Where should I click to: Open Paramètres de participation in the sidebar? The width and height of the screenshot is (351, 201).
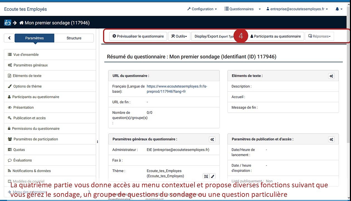[x=50, y=139]
